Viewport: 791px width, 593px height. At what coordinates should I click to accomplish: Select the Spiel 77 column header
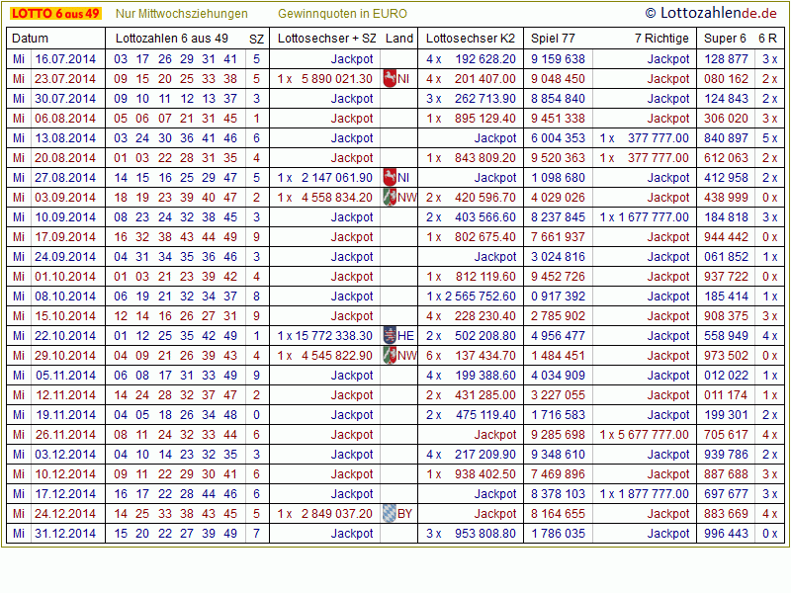coord(553,39)
